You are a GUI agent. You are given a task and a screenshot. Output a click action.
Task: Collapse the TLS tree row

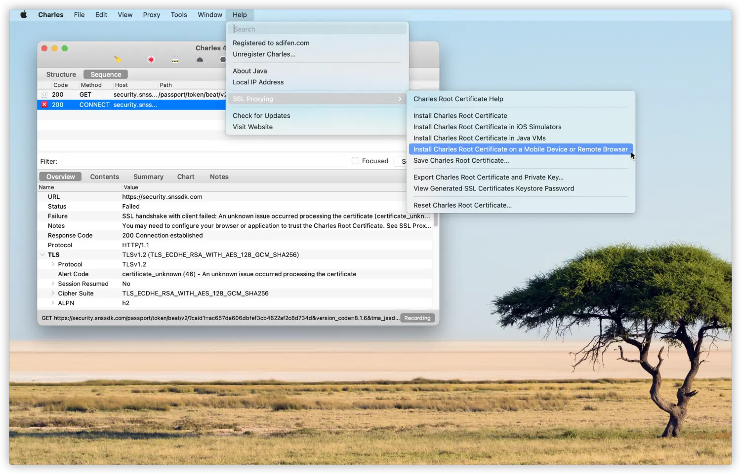click(42, 255)
